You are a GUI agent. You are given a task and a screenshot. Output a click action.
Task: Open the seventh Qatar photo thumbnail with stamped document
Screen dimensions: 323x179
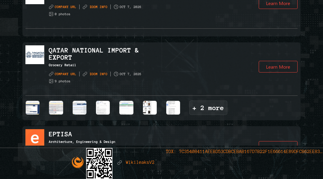[x=173, y=107]
